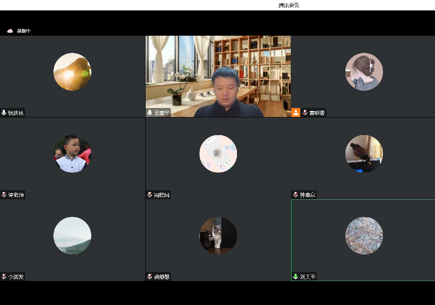Select the boy in white jacket avatar

72,154
